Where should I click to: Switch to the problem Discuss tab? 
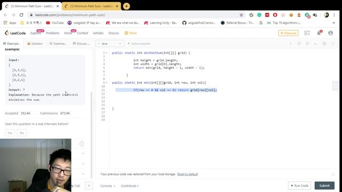81,44
